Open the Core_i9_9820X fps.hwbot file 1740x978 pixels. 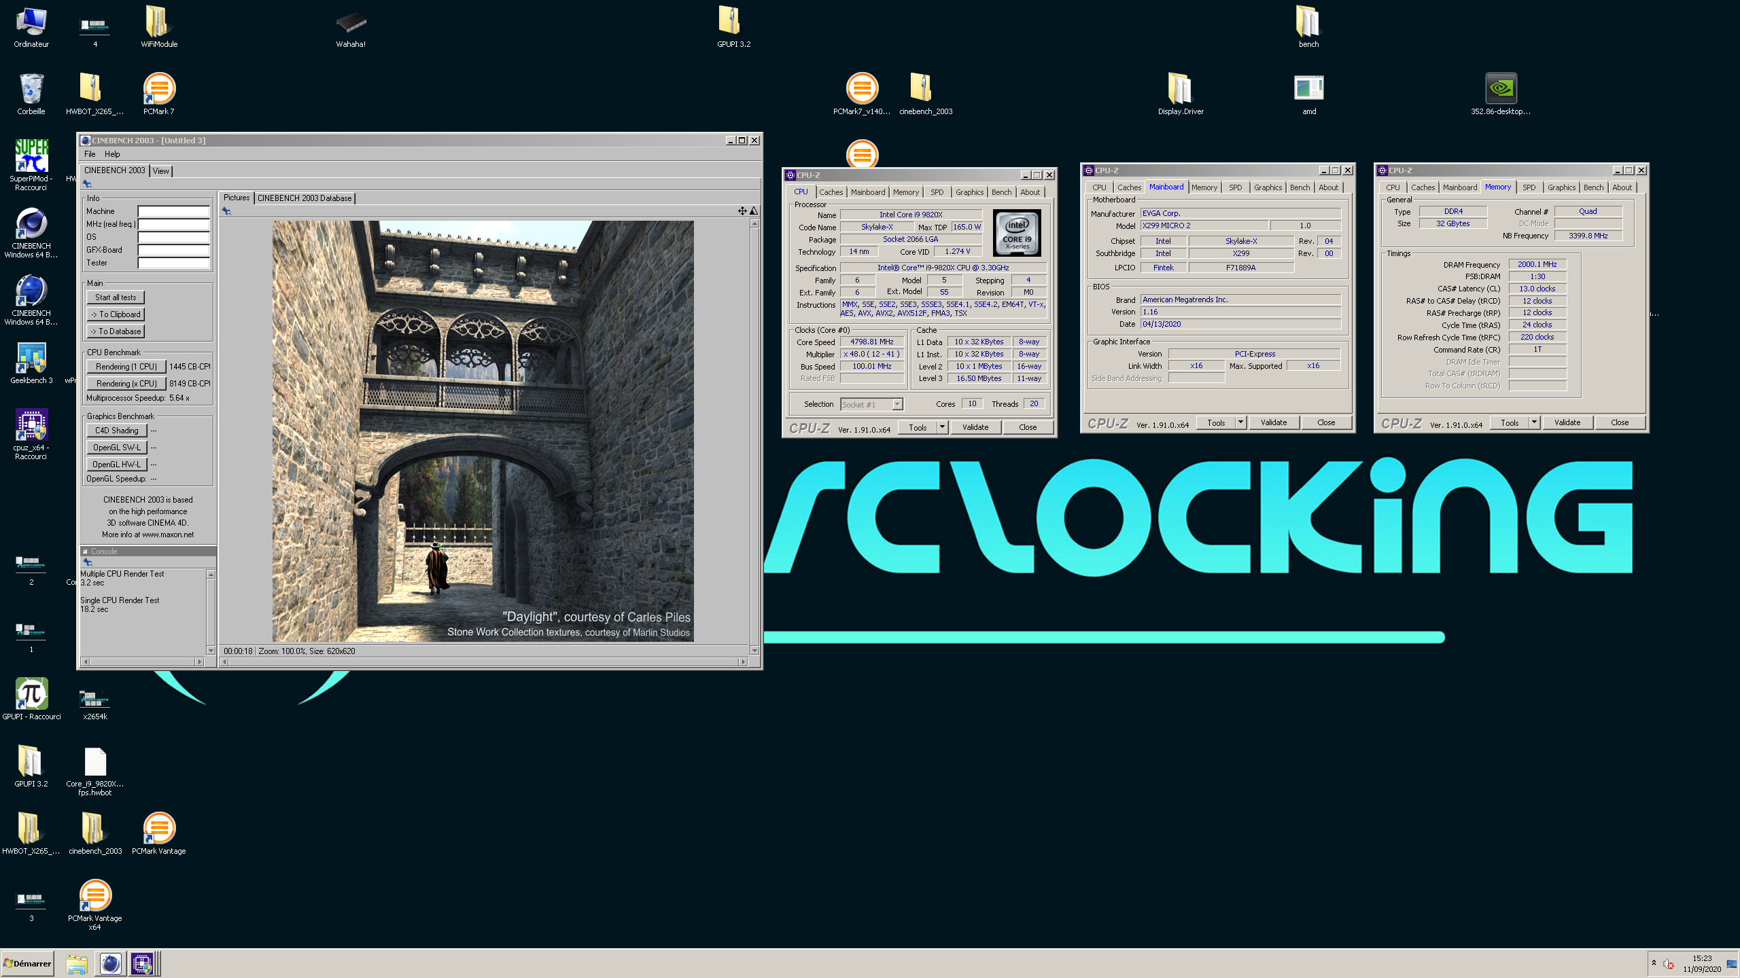click(x=95, y=771)
